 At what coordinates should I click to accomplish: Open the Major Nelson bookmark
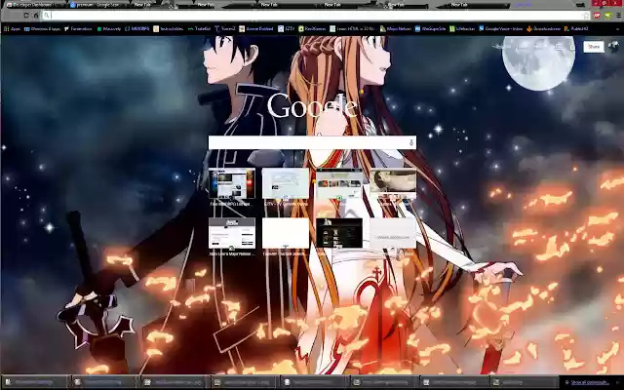tap(396, 28)
